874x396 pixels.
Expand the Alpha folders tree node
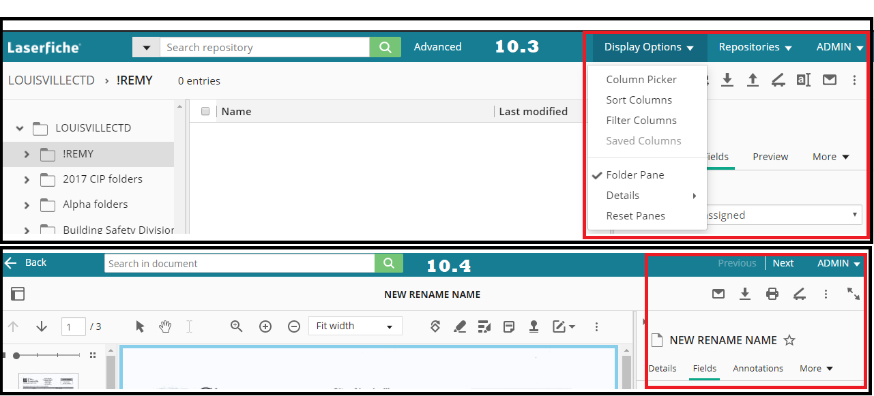(x=27, y=205)
